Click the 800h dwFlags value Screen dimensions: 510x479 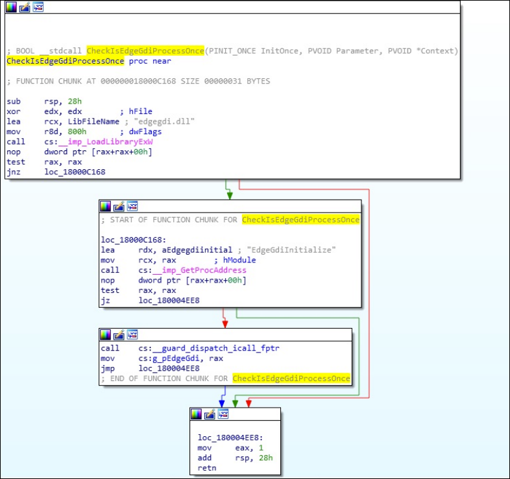[77, 132]
